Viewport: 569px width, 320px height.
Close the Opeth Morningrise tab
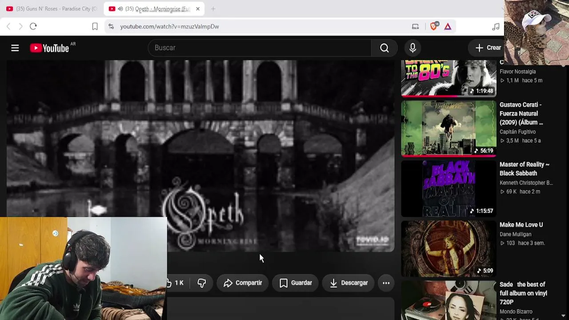pos(198,9)
